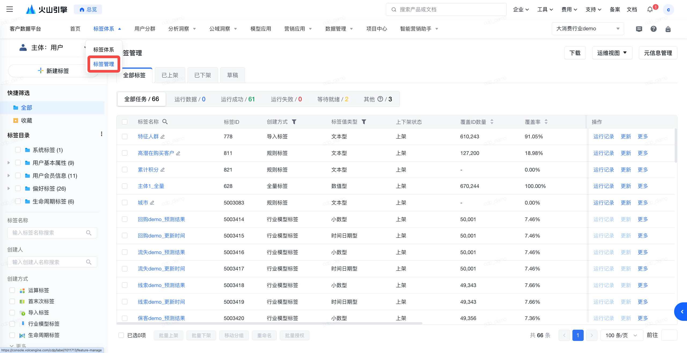687x353 pixels.
Task: Enable the 运算标签 creation filter
Action: coord(12,290)
